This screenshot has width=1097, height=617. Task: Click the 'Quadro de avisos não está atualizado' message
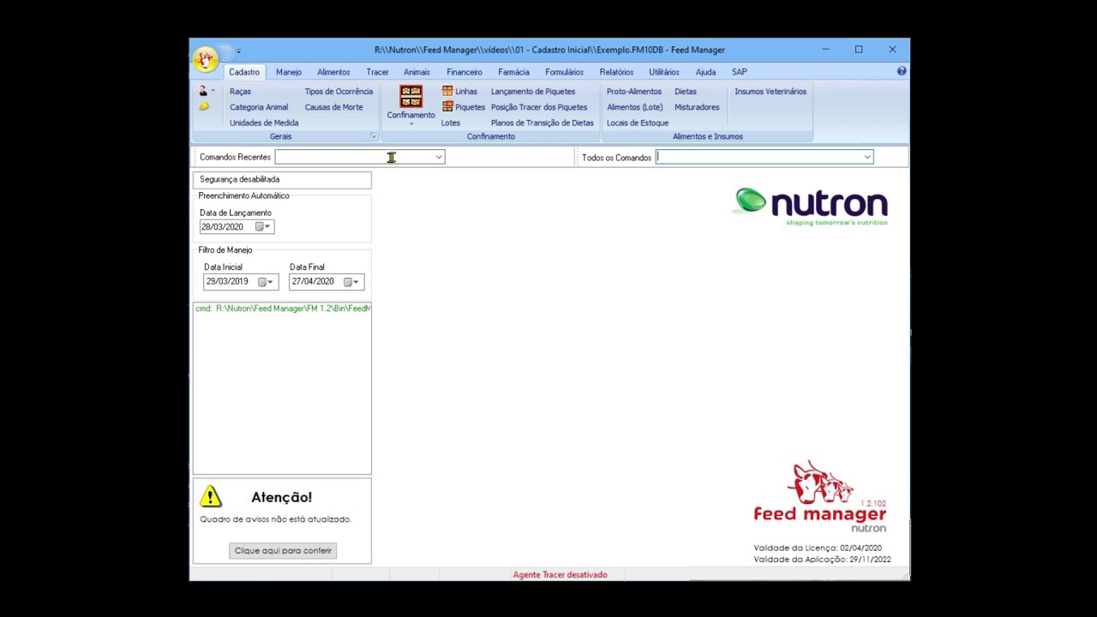[276, 519]
